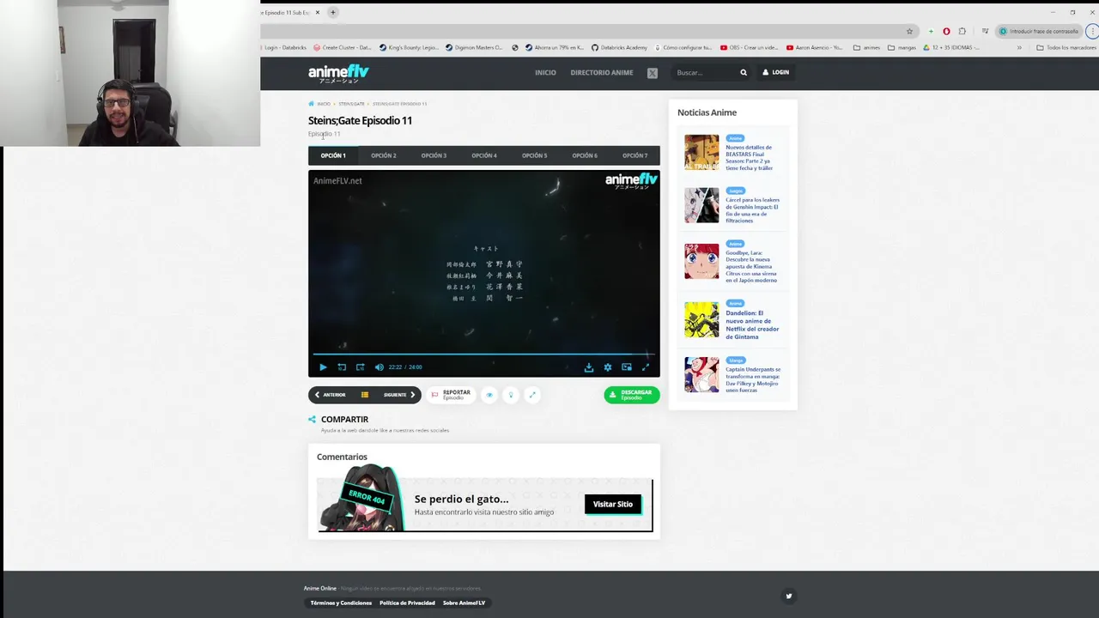Skip video forward ten seconds

pyautogui.click(x=360, y=367)
